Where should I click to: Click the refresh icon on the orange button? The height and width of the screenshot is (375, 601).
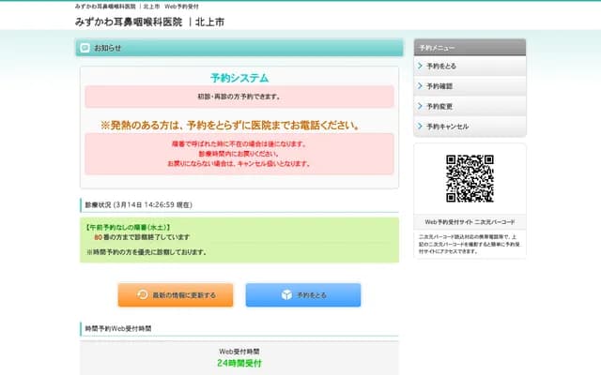tap(142, 294)
